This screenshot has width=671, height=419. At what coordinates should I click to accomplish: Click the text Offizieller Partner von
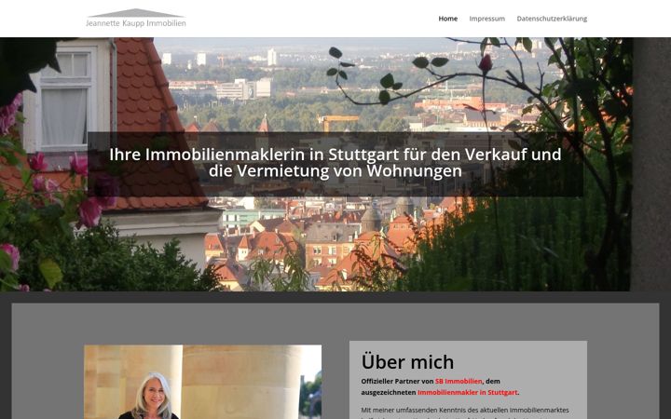pos(397,381)
